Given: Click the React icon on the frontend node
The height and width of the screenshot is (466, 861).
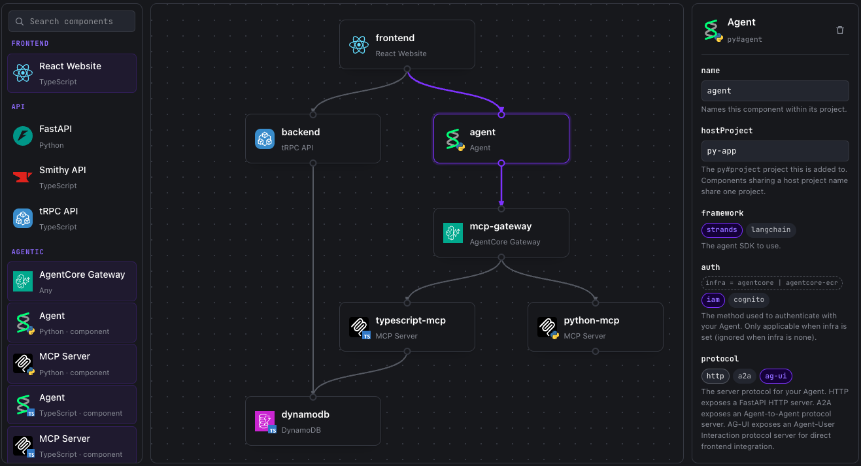Looking at the screenshot, I should (359, 45).
